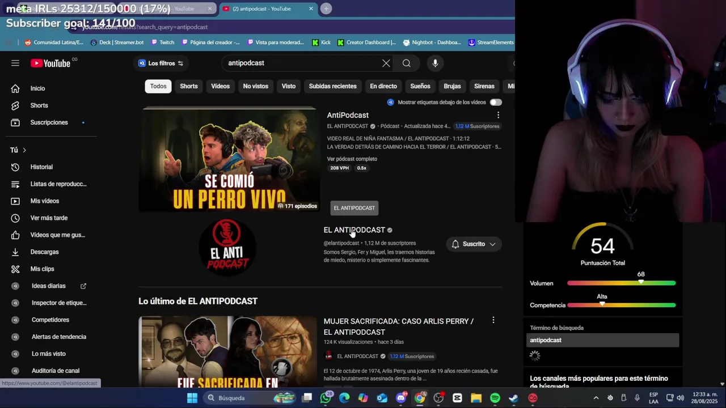Expand the Tú section chevron
The image size is (726, 408).
pyautogui.click(x=24, y=150)
